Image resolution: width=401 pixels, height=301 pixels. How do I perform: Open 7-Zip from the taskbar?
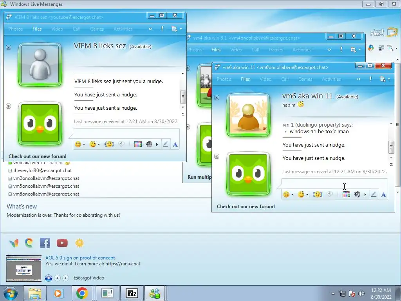(x=132, y=293)
